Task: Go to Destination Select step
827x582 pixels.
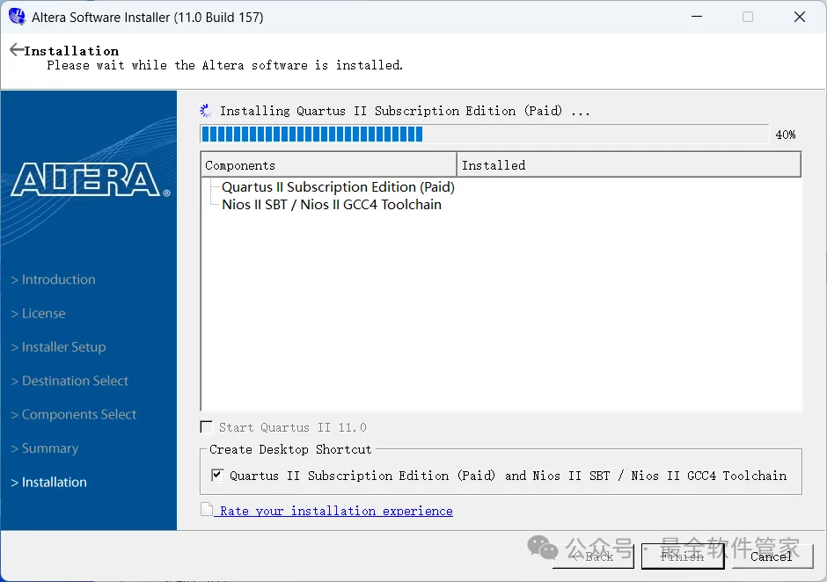Action: (x=70, y=381)
